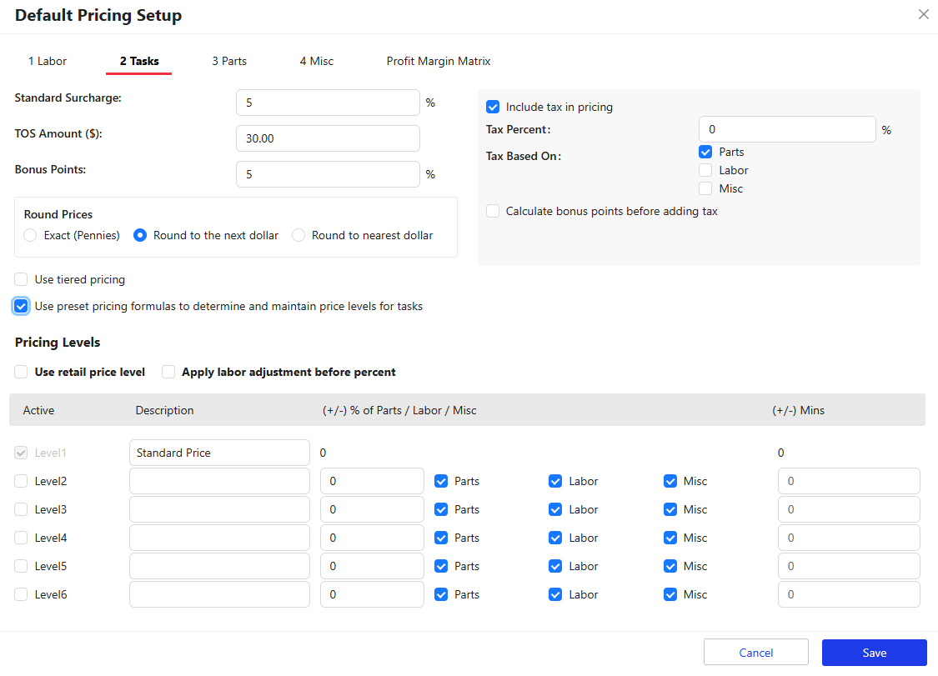
Task: Click Level1 Standard Price description field
Action: tap(219, 453)
